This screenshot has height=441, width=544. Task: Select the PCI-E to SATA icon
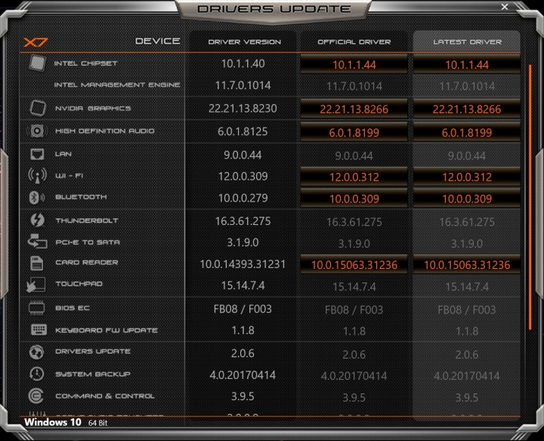click(37, 242)
